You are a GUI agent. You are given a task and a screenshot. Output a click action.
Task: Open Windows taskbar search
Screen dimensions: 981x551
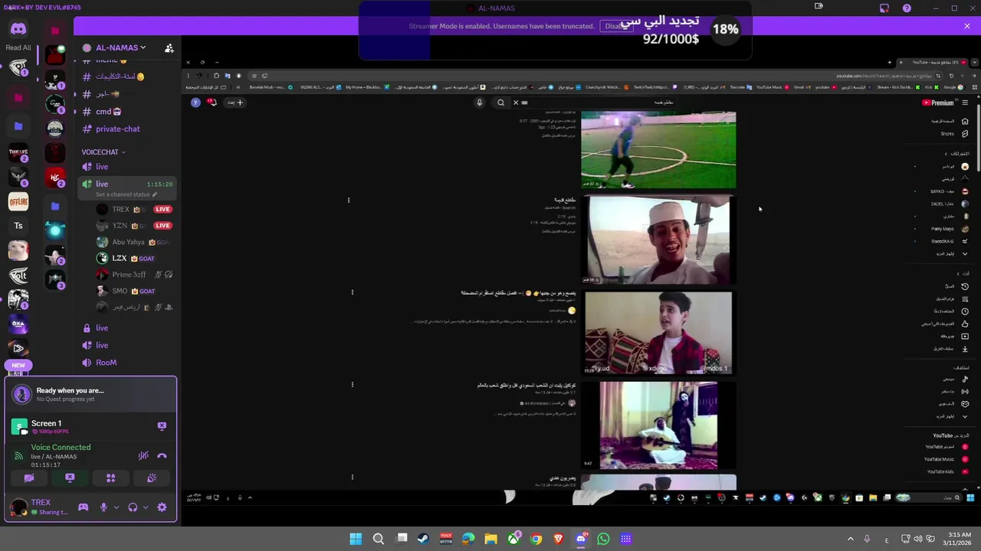pos(379,539)
